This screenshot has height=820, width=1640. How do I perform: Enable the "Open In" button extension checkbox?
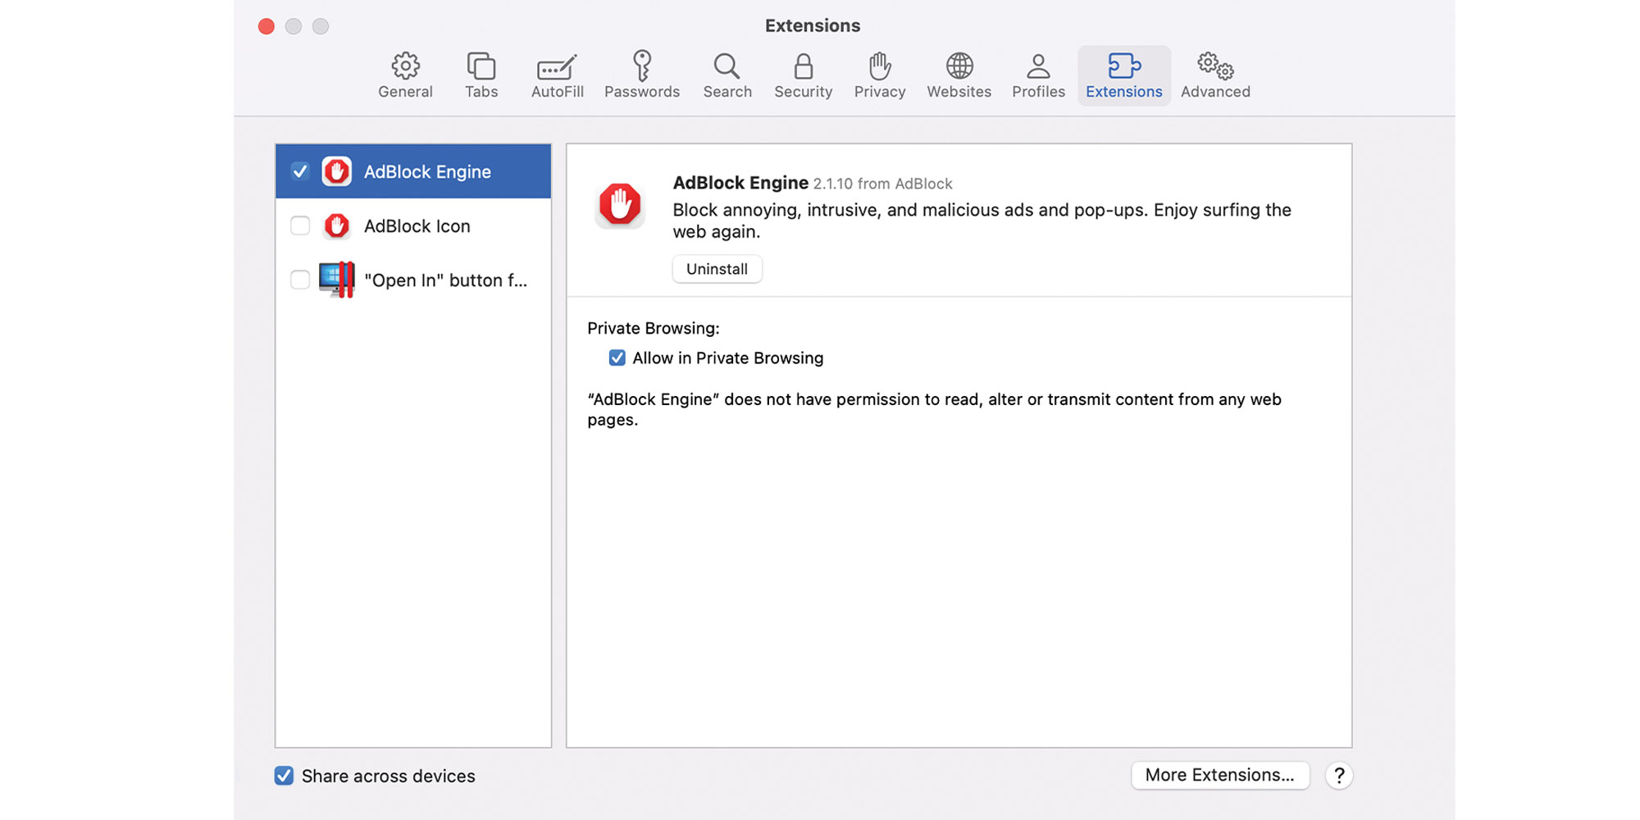click(x=300, y=280)
